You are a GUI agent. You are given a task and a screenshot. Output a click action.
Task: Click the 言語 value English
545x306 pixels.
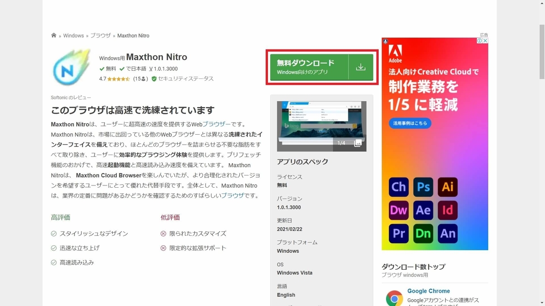(x=286, y=295)
